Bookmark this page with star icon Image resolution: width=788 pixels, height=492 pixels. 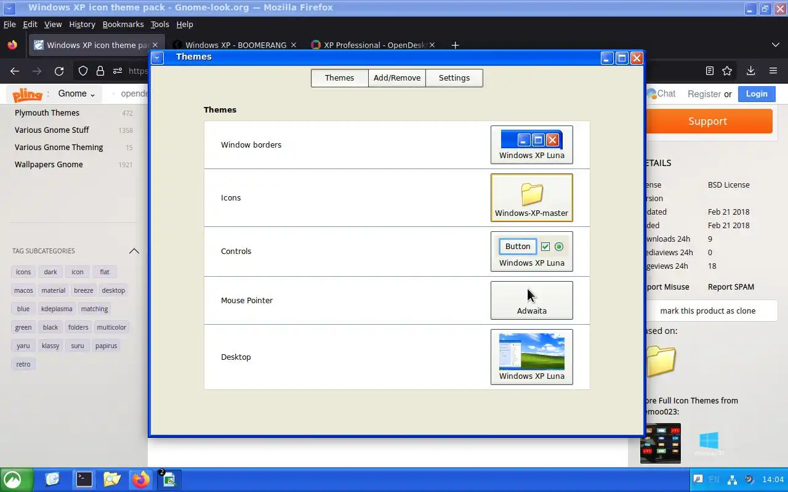[x=727, y=71]
